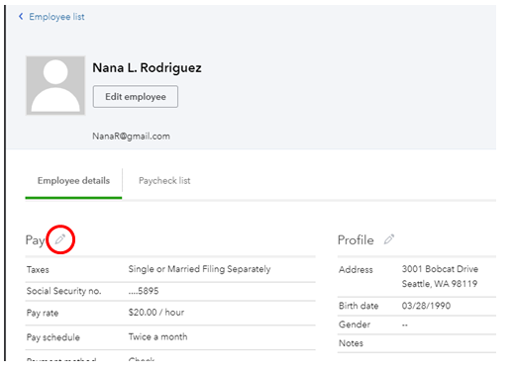Click the Pay section heading

35,240
